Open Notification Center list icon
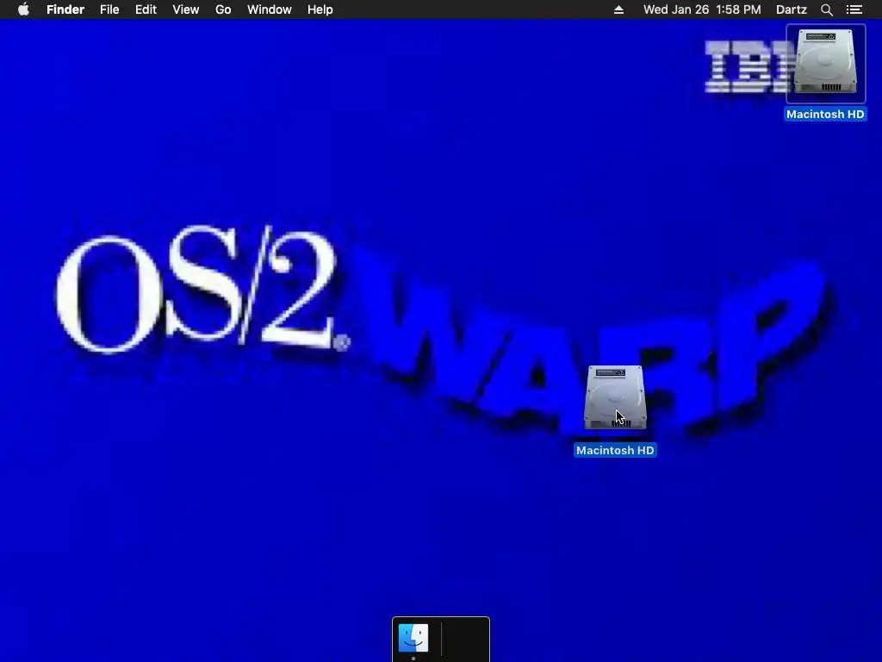 point(854,9)
